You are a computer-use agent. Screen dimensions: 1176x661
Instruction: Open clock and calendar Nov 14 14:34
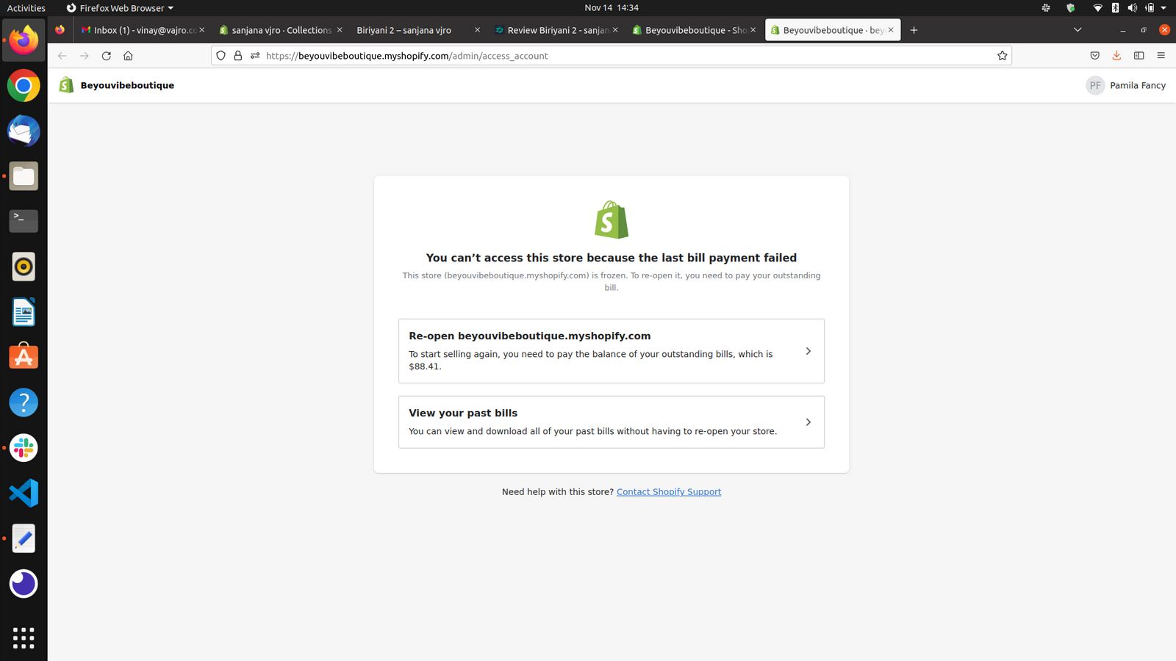(612, 8)
